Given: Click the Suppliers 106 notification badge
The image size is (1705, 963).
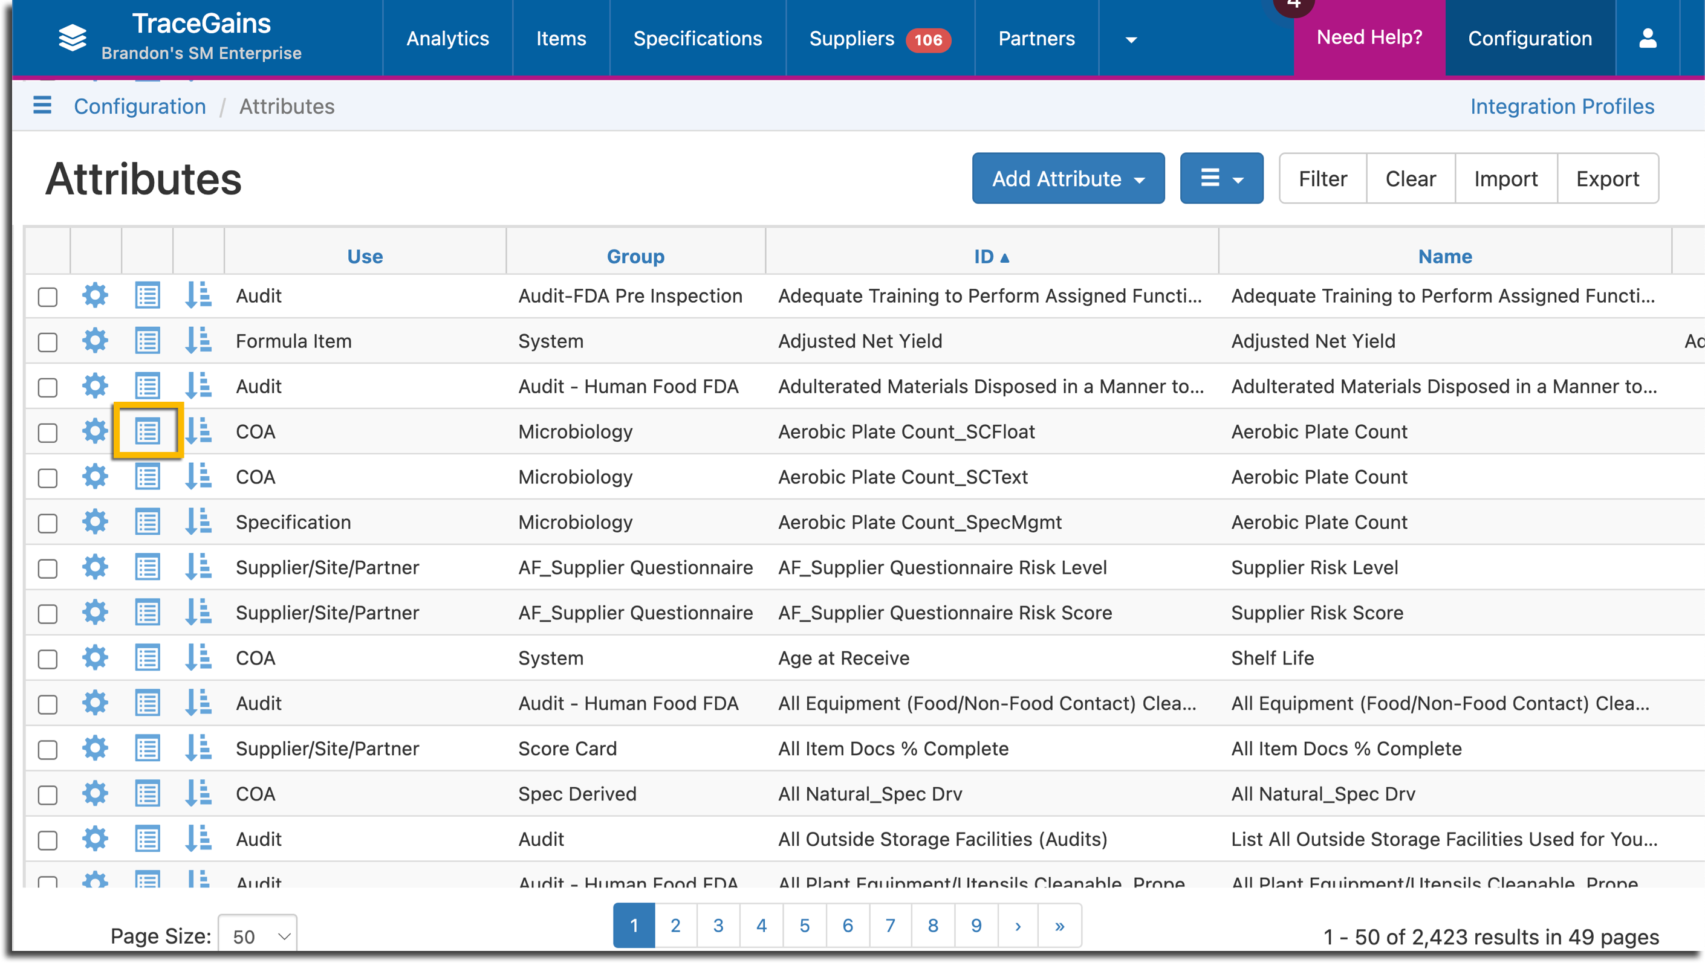Looking at the screenshot, I should click(928, 40).
